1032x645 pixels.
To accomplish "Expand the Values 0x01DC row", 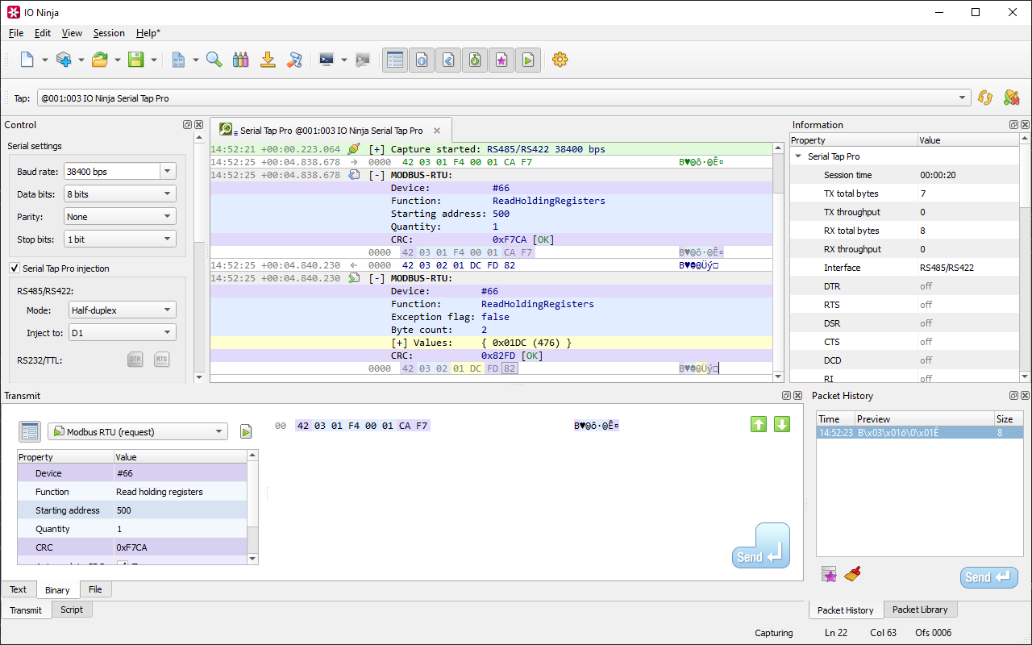I will coord(398,343).
